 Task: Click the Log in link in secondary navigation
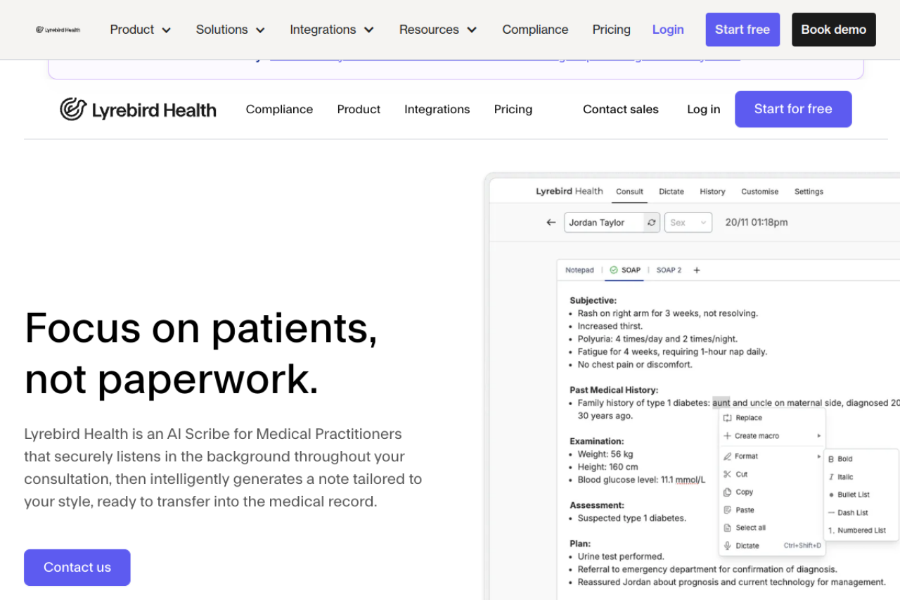click(x=704, y=109)
